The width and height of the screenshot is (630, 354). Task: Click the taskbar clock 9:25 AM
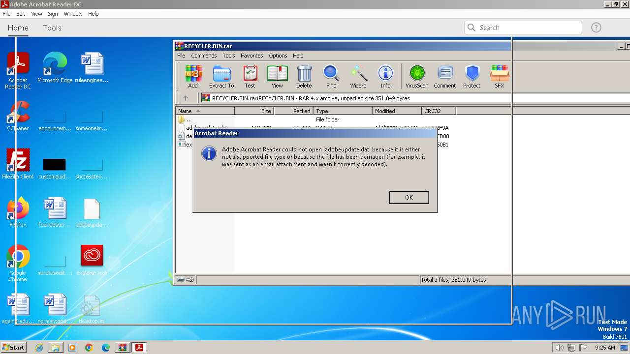pos(605,348)
